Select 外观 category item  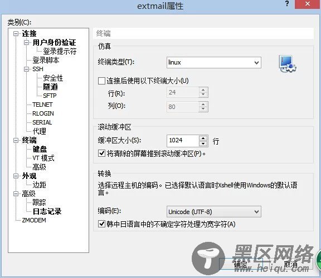click(x=30, y=176)
